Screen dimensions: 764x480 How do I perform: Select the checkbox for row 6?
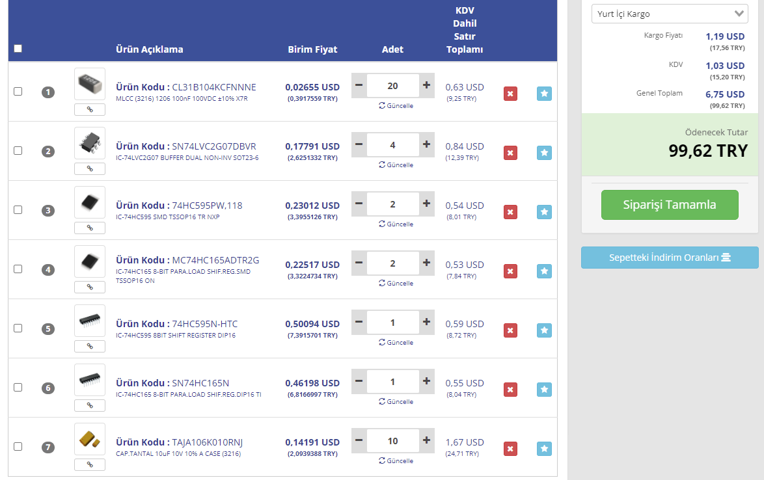click(x=18, y=387)
